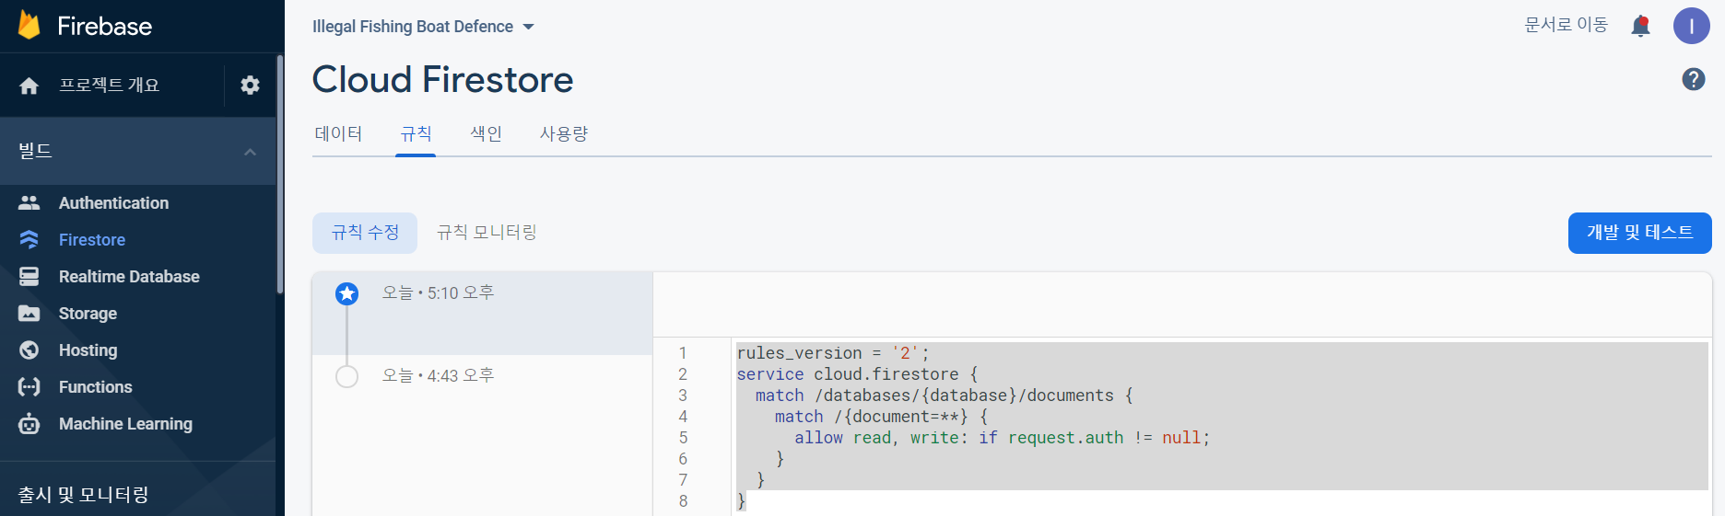The width and height of the screenshot is (1725, 516).
Task: Click the Hosting globe icon
Action: coord(29,350)
